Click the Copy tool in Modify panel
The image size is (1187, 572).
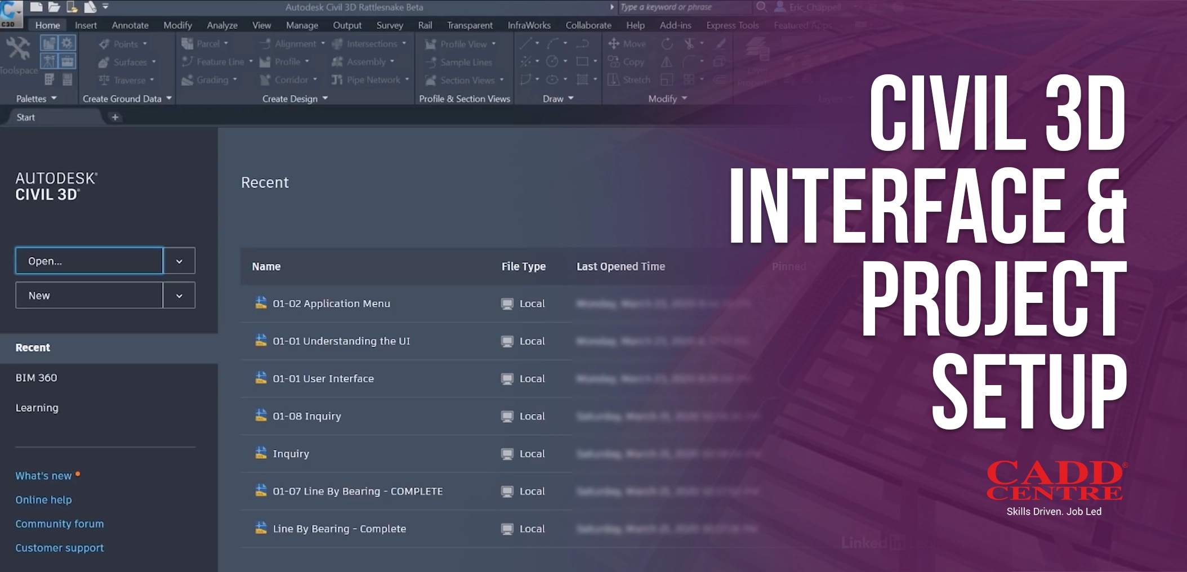(x=626, y=62)
